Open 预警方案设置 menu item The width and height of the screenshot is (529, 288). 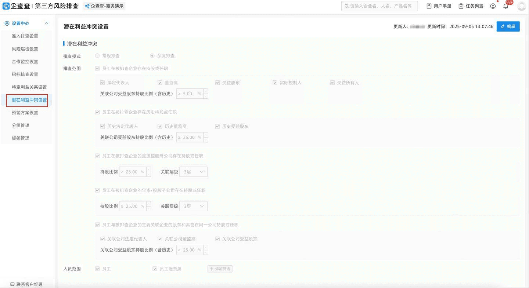(25, 113)
